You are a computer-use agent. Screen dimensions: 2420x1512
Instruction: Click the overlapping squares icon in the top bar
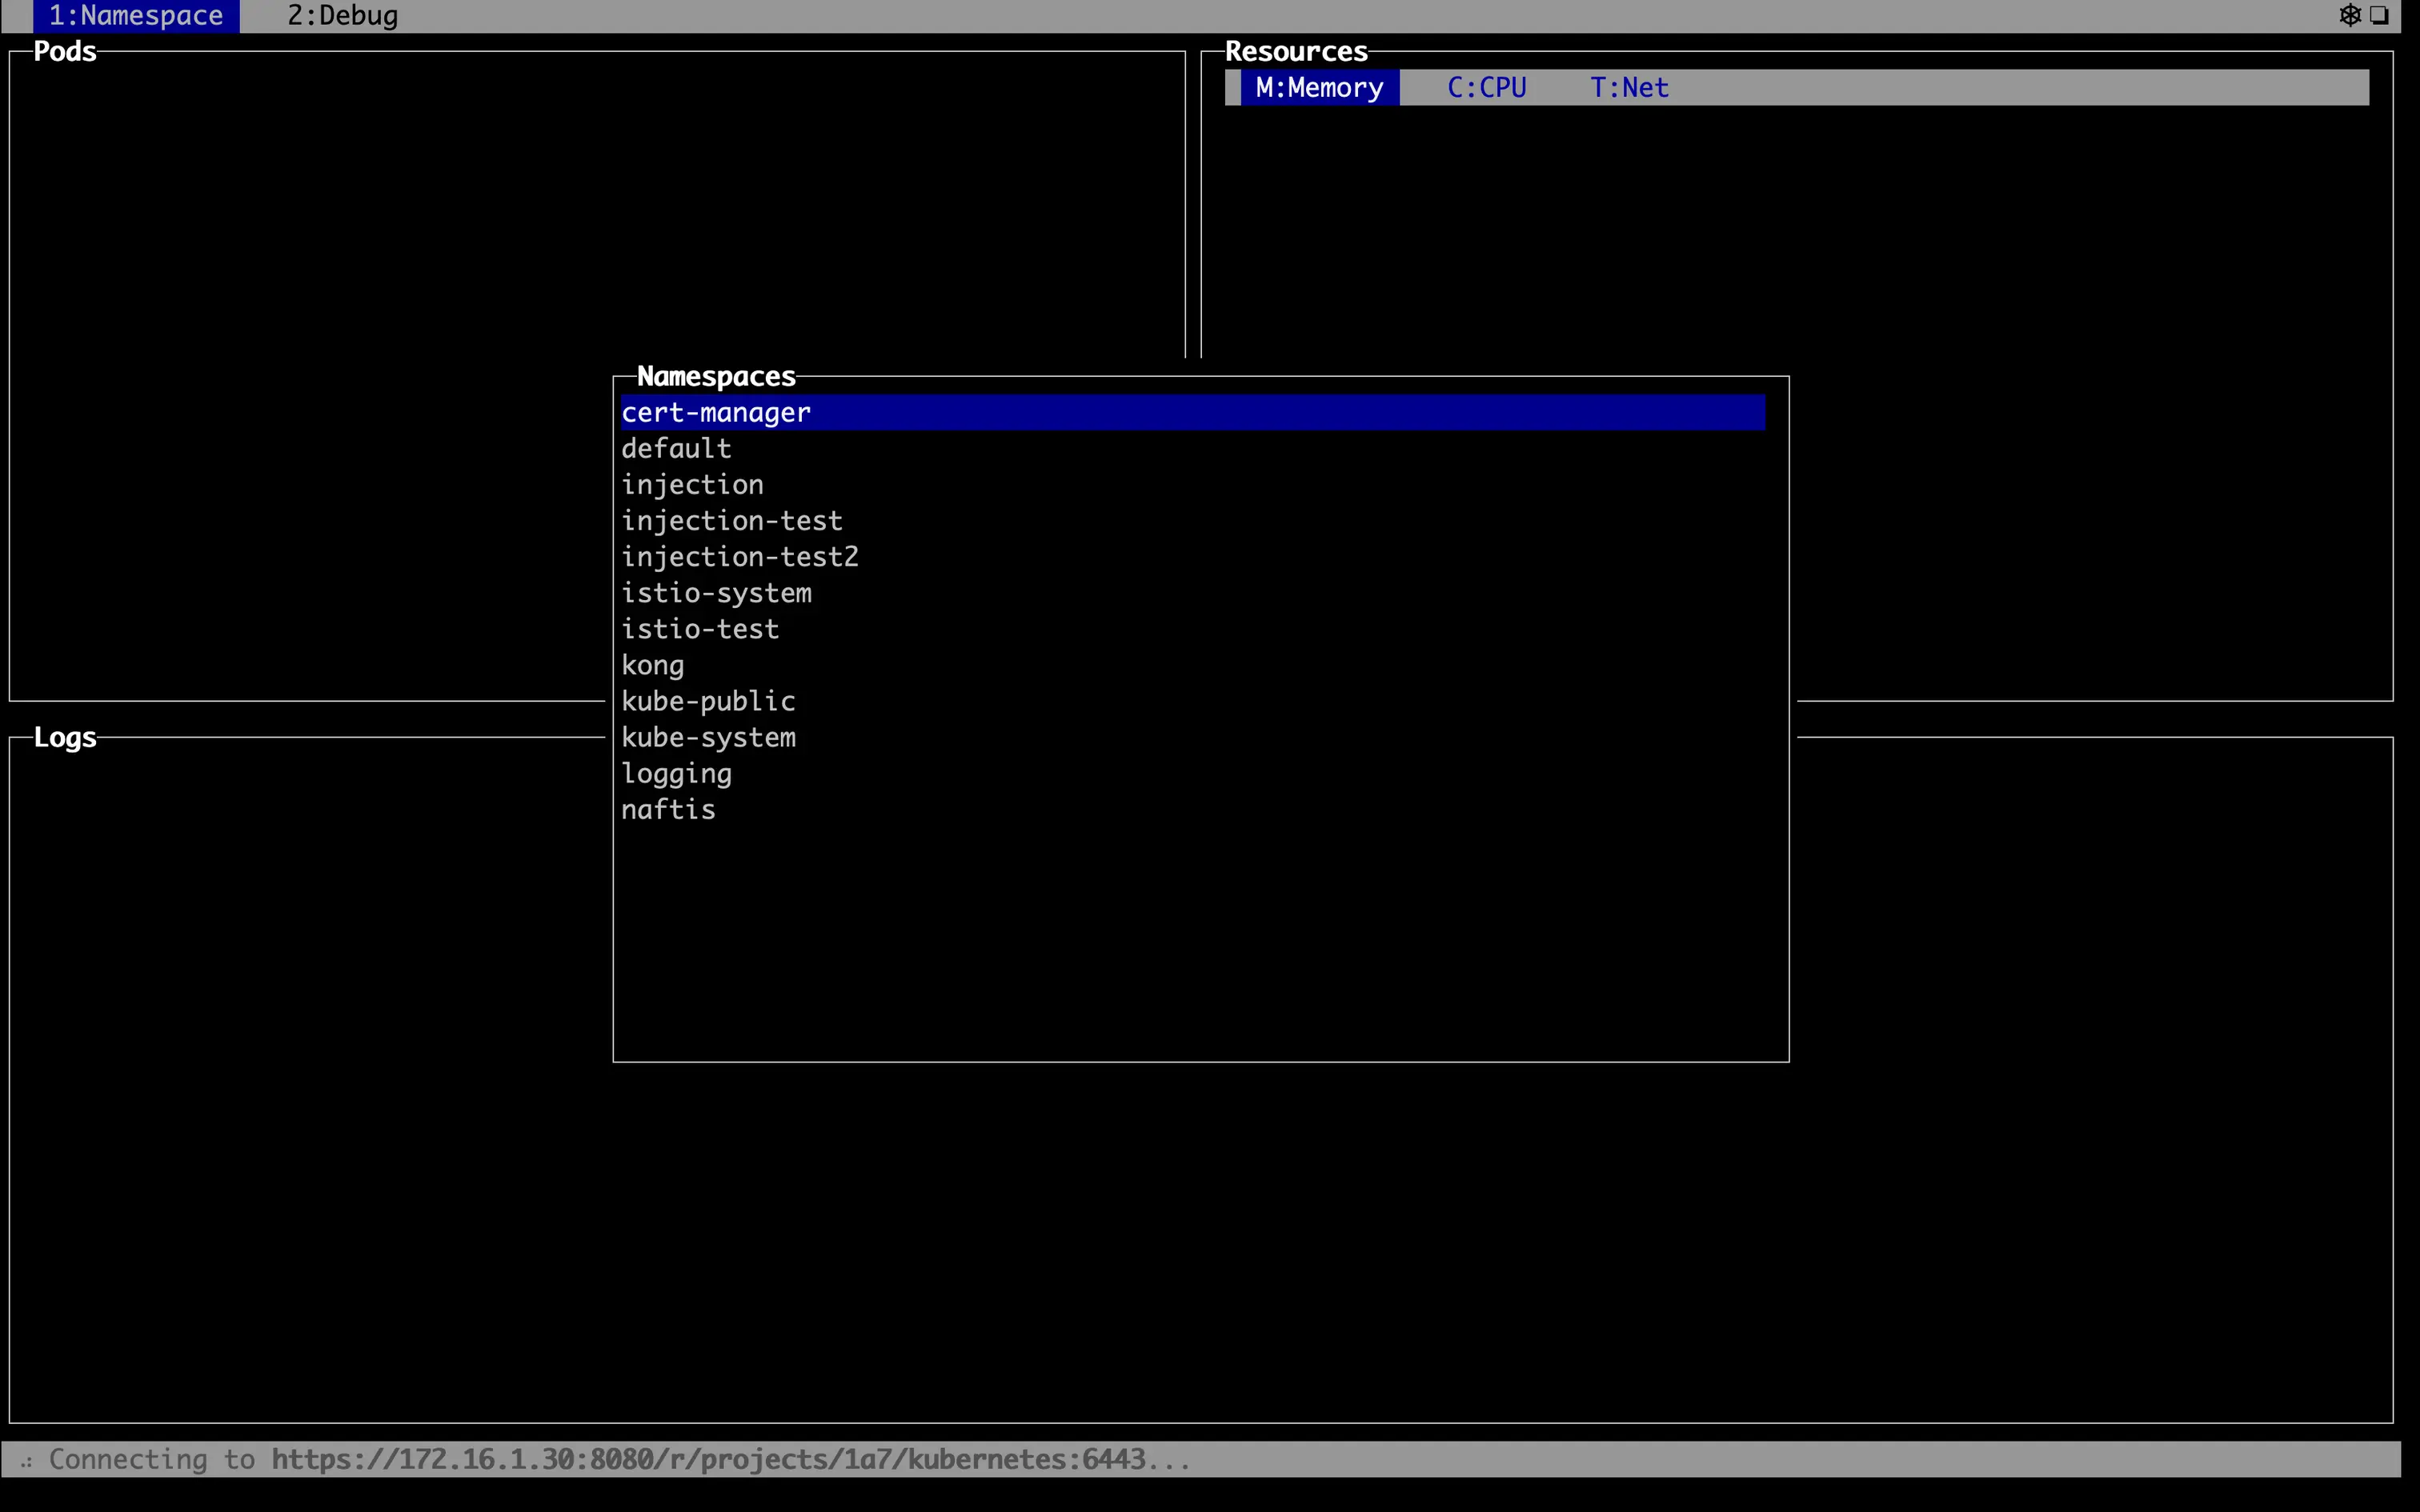pyautogui.click(x=2379, y=15)
